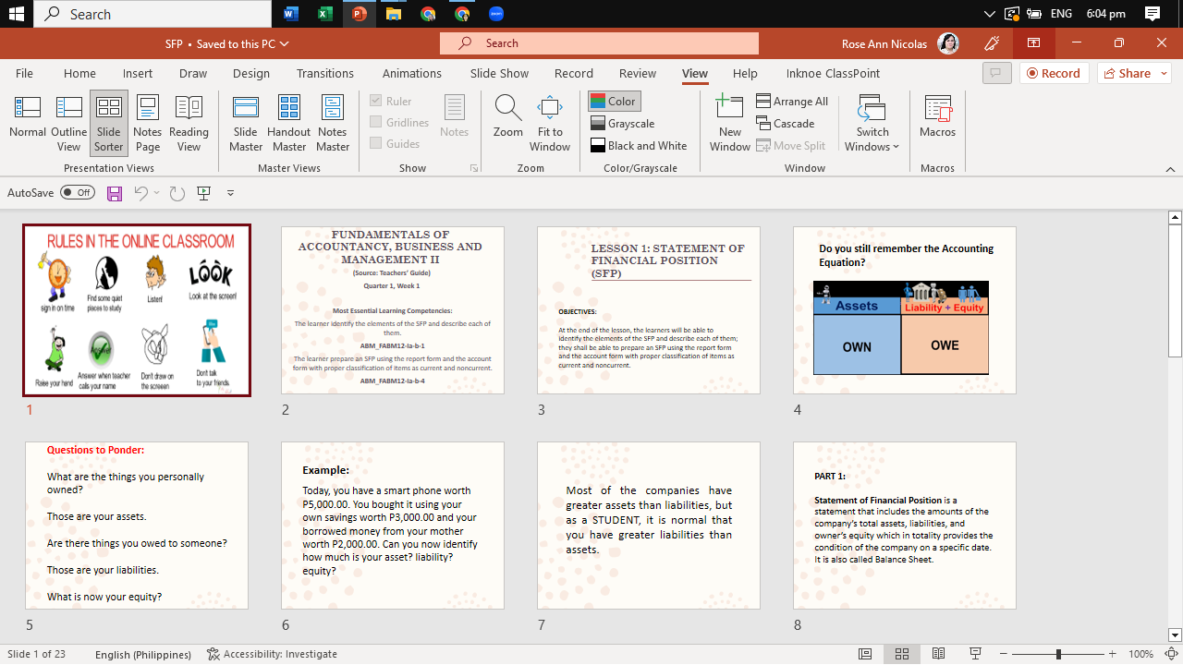
Task: Switch to the Insert tab
Action: pos(138,74)
